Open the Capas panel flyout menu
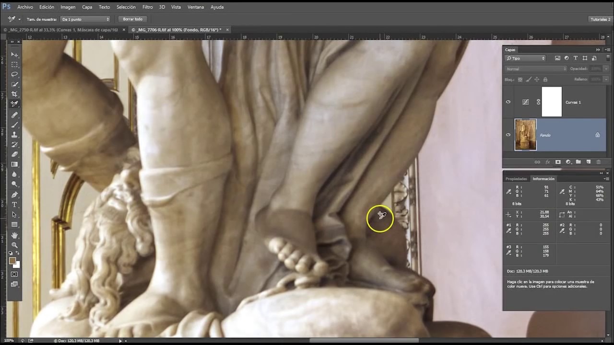This screenshot has height=345, width=614. tap(607, 50)
